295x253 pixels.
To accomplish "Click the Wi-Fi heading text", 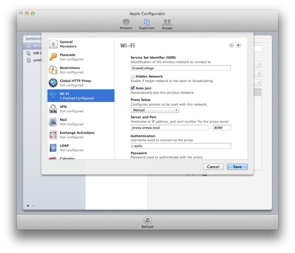I will pos(128,46).
